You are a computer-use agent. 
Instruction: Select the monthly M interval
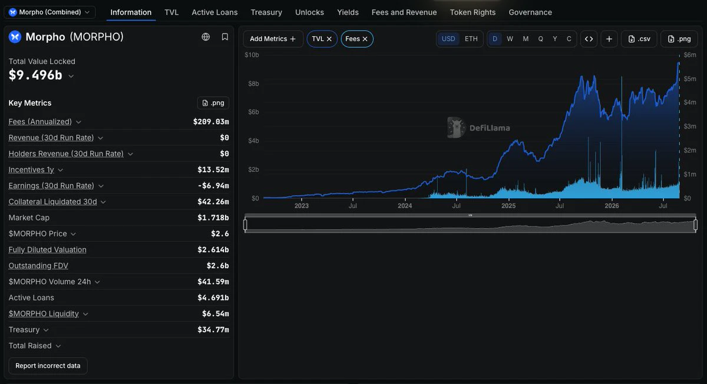526,39
